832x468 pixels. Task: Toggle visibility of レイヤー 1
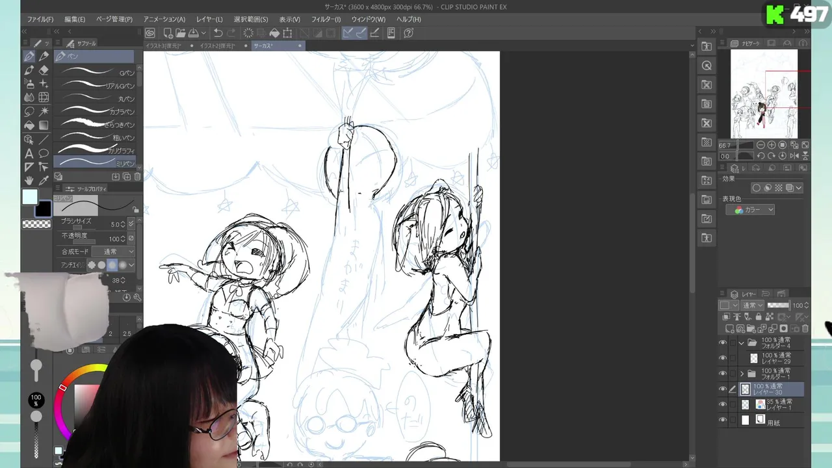[723, 404]
